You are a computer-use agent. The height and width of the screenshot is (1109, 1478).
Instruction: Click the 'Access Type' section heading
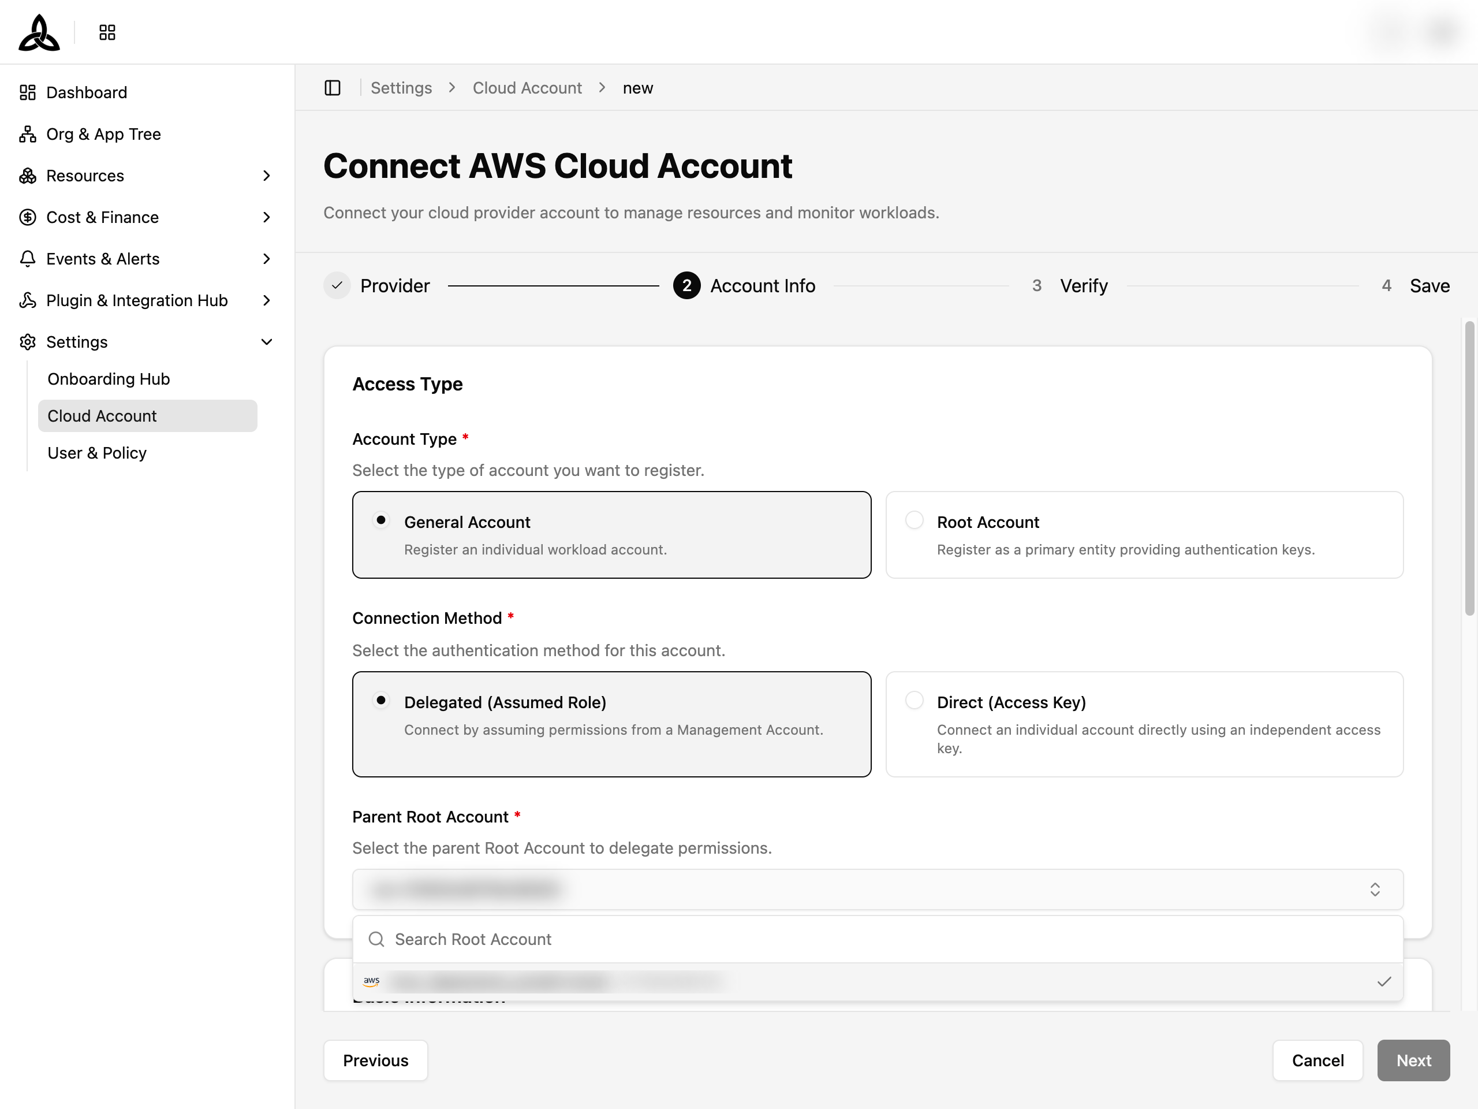[x=407, y=384]
